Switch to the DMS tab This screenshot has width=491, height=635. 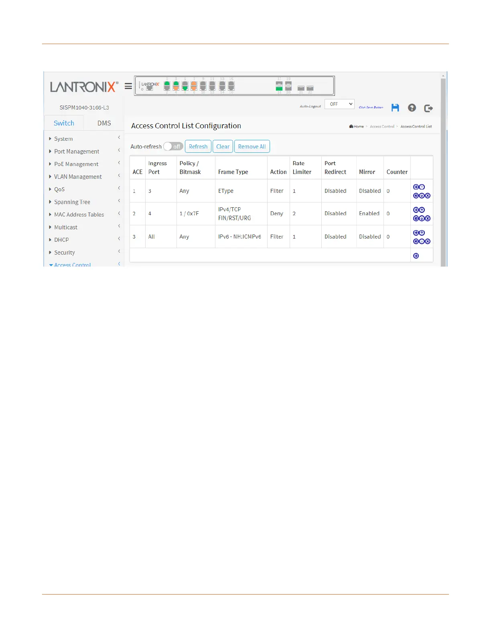tap(104, 123)
